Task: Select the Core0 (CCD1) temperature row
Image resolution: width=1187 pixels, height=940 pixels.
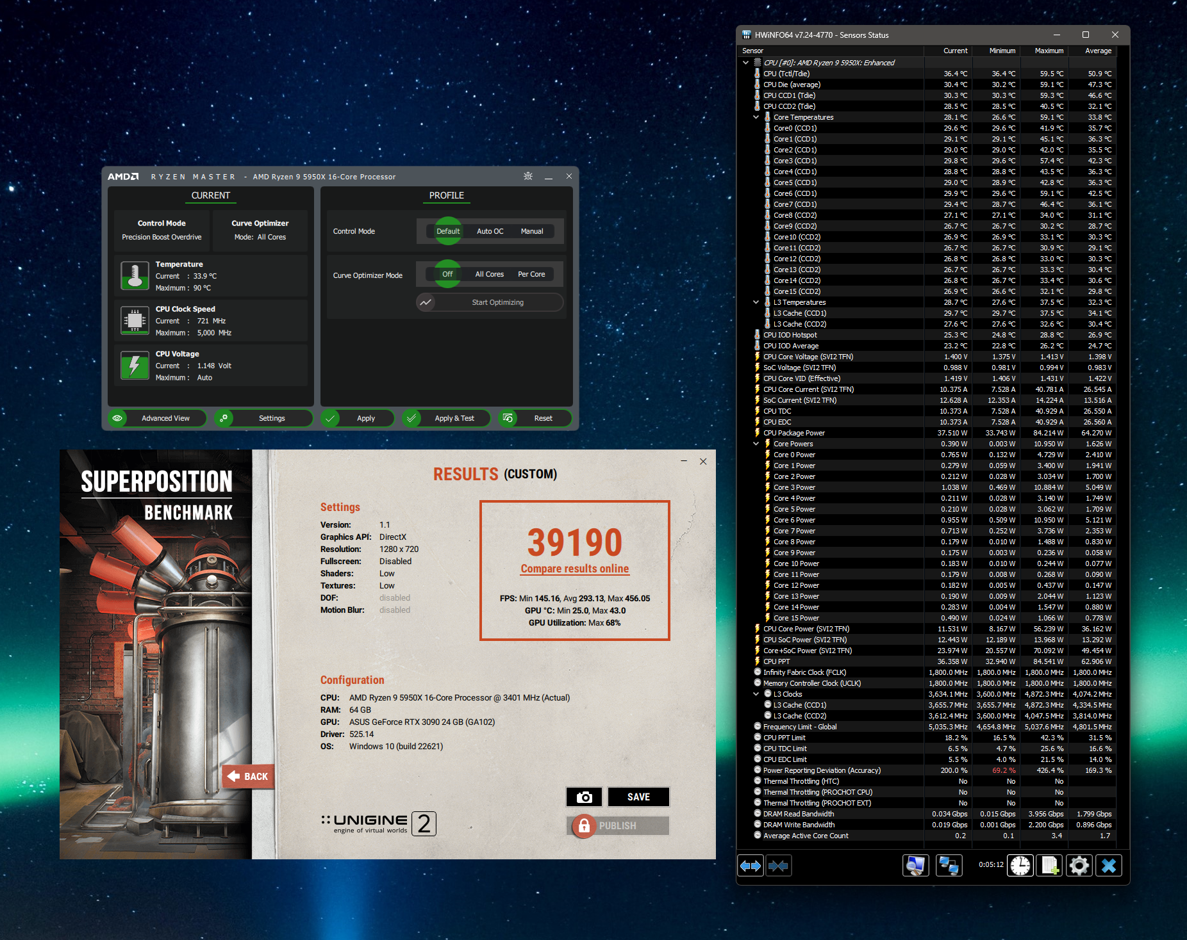Action: point(927,128)
